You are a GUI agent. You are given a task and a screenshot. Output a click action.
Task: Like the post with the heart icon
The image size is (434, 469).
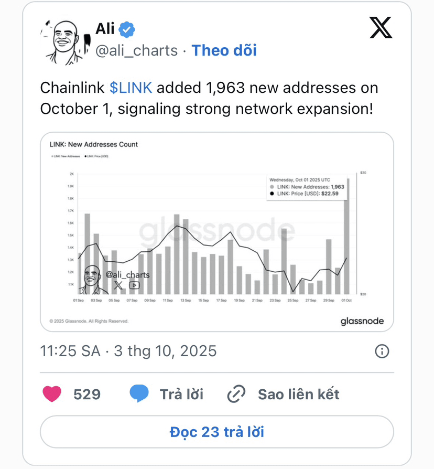[x=52, y=394]
